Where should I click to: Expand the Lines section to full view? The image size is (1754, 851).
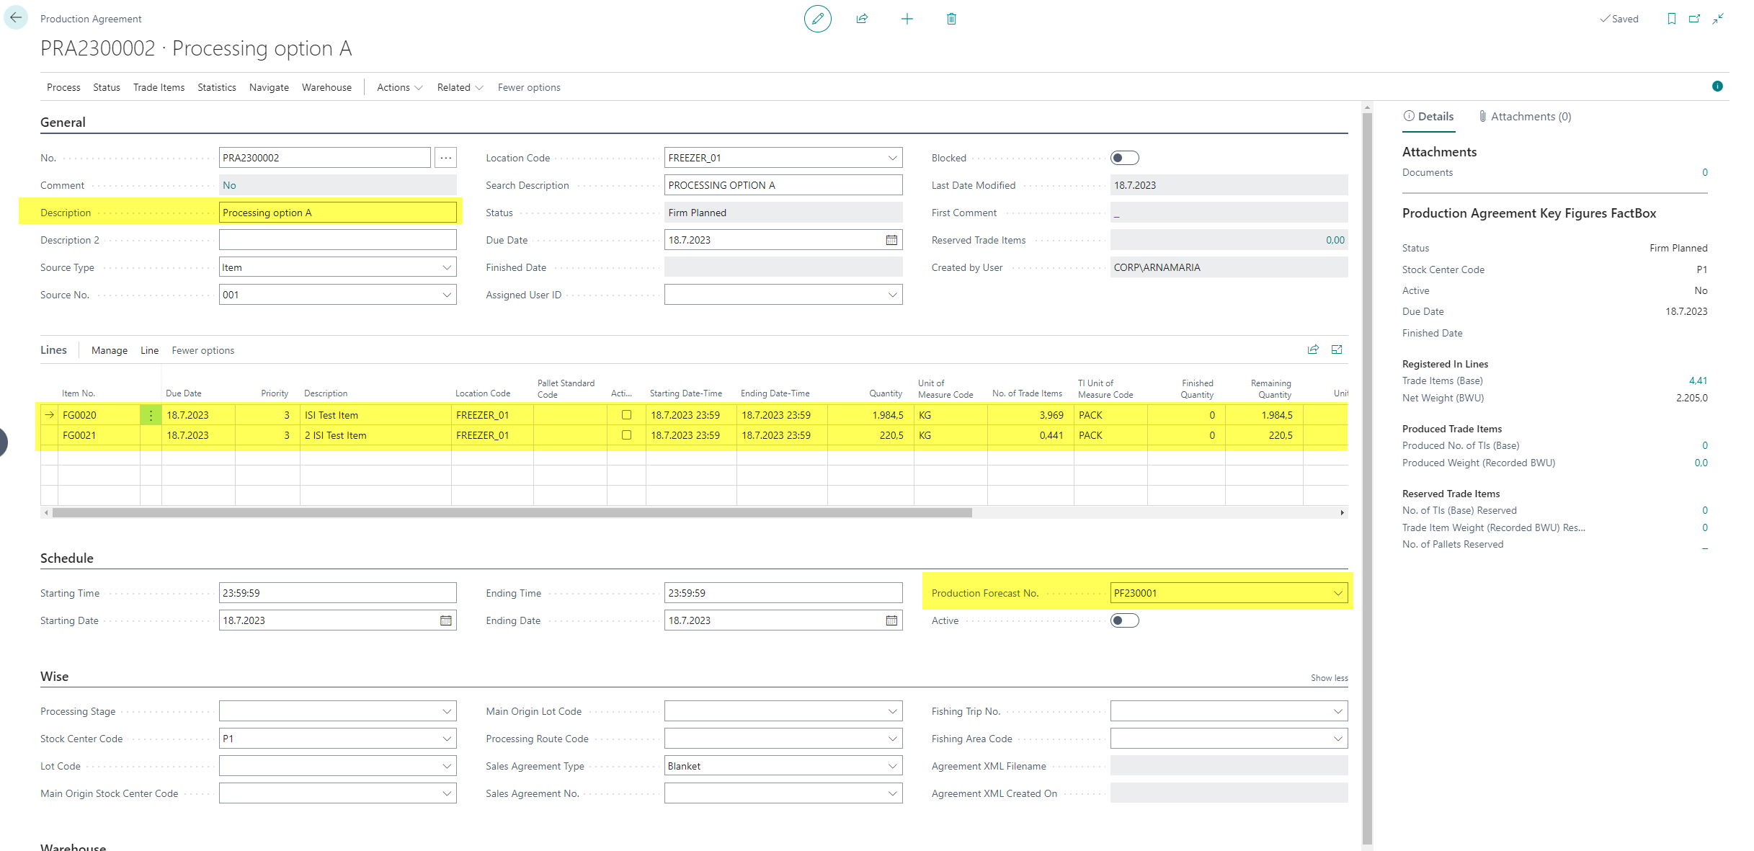click(x=1337, y=349)
